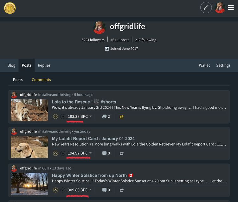Image resolution: width=238 pixels, height=202 pixels.
Task: Open the CCH community link
Action: click(46, 168)
